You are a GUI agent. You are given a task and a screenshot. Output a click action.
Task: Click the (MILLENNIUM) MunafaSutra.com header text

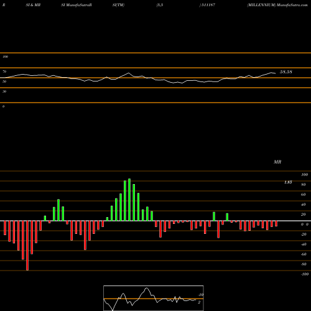point(277,5)
